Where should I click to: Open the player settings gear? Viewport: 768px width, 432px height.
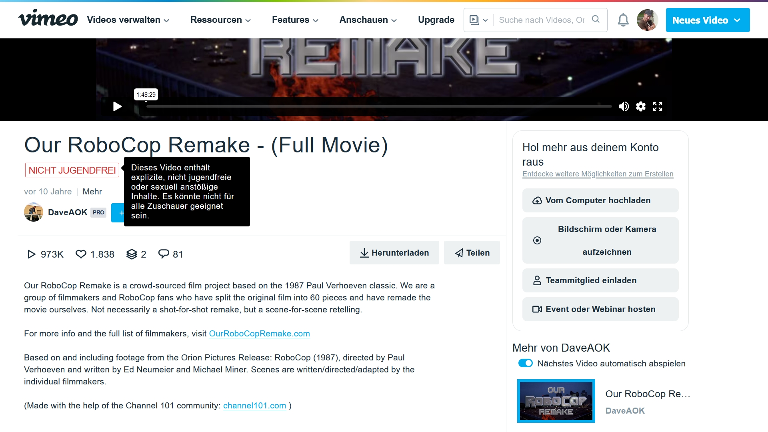[x=641, y=106]
